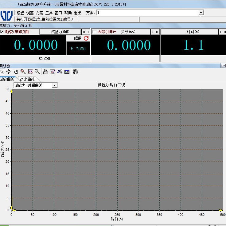
Task: Select the arrow pointer tool
Action: coord(2,72)
